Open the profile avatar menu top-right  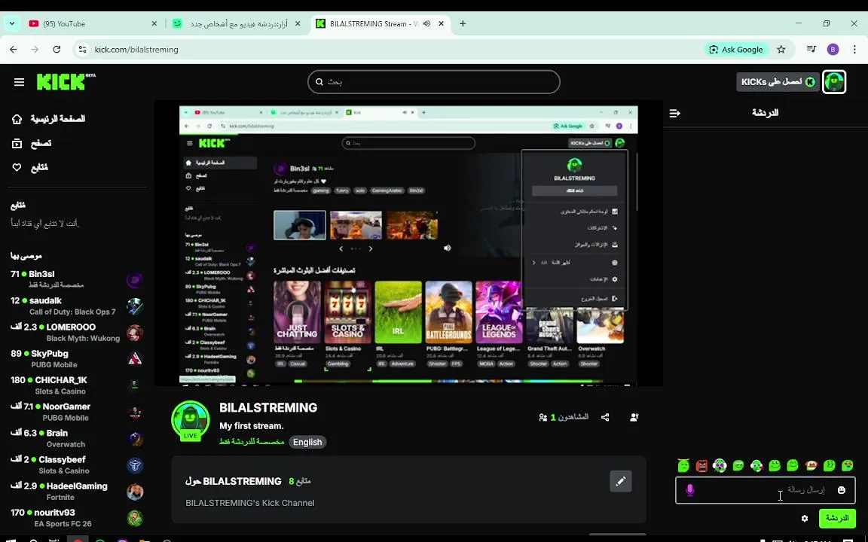click(834, 82)
